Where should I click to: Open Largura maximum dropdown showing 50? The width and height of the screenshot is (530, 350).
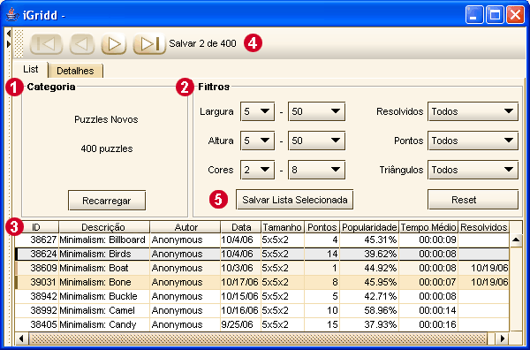[316, 111]
